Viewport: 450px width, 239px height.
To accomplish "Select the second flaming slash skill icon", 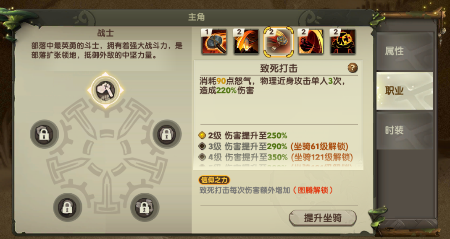I will [246, 42].
